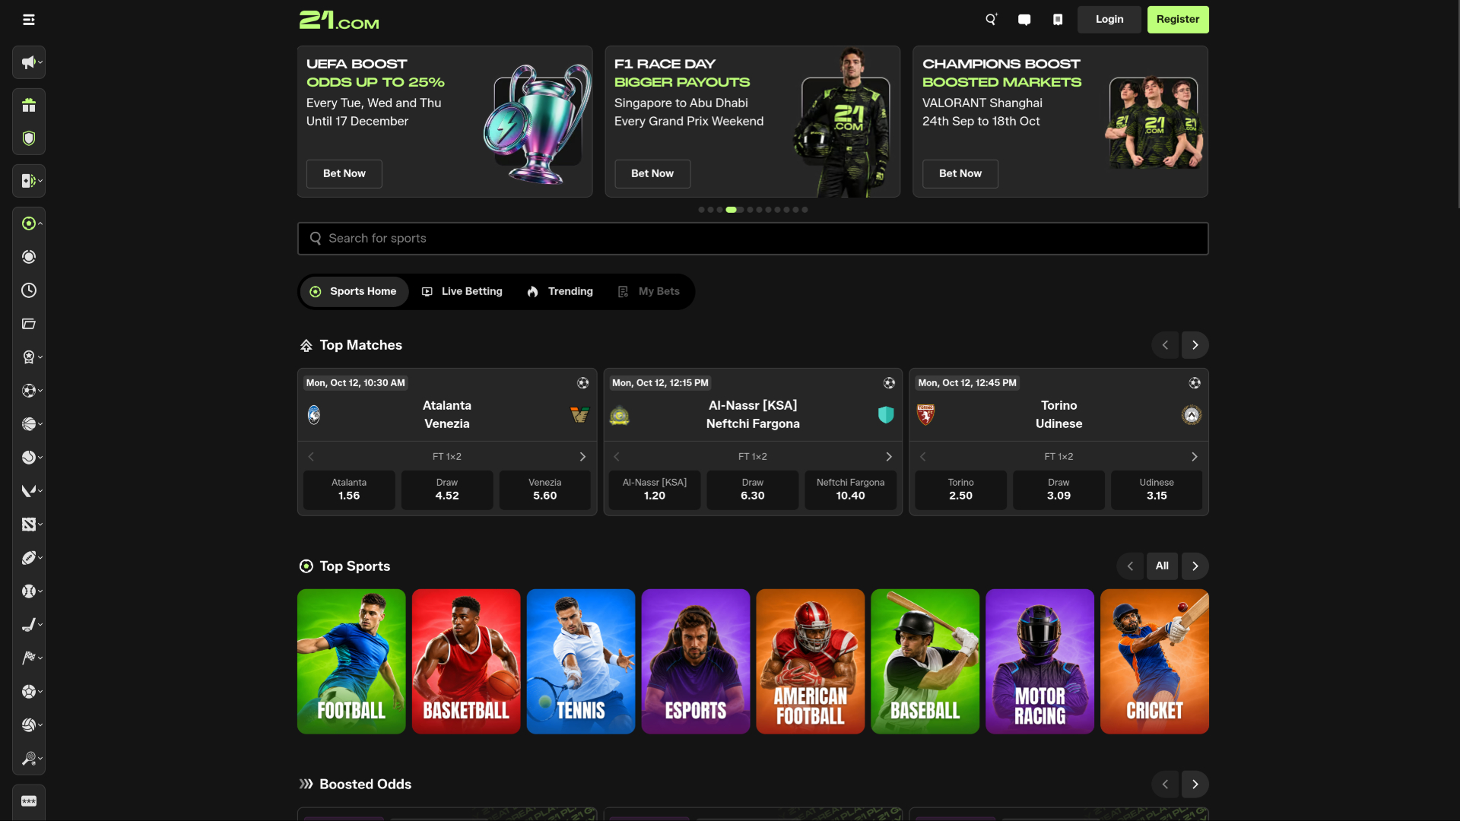This screenshot has width=1460, height=821.
Task: Open the Motor Racing sport card
Action: (x=1040, y=661)
